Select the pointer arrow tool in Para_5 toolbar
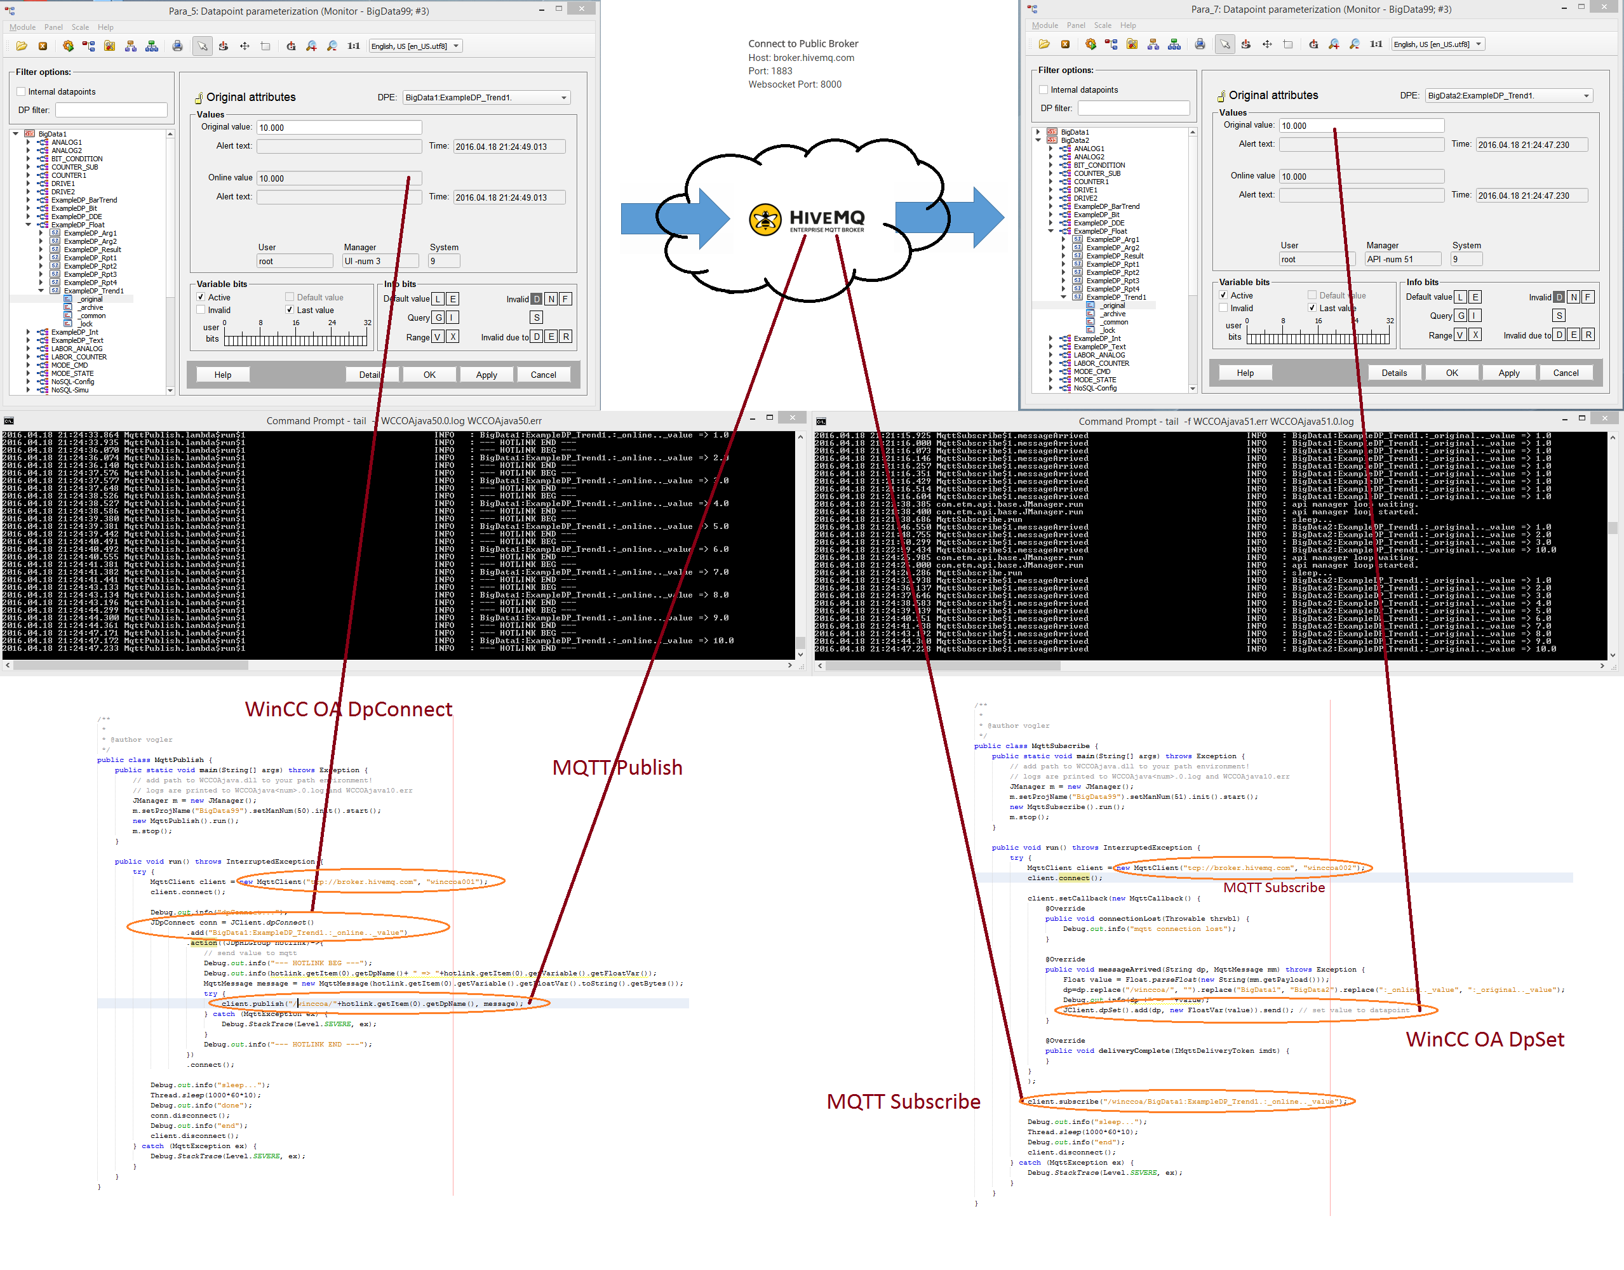 tap(202, 46)
